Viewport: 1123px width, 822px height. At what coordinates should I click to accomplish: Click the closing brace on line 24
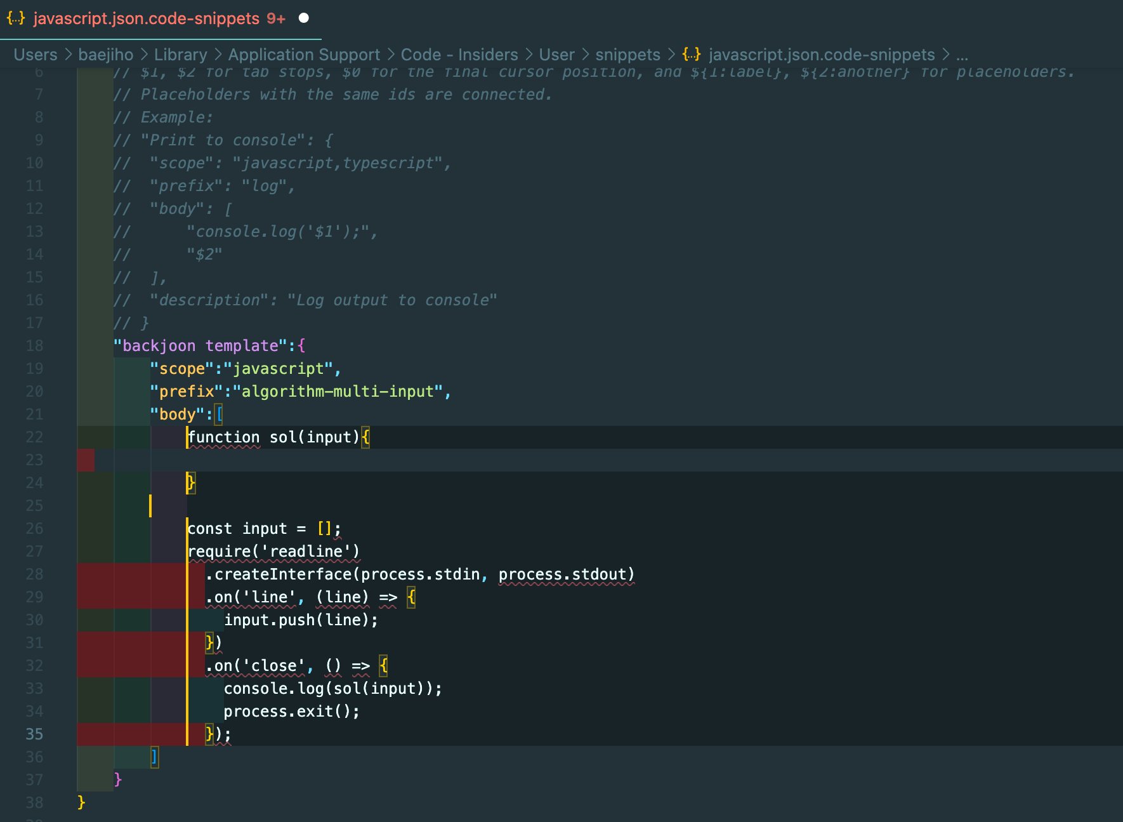190,483
